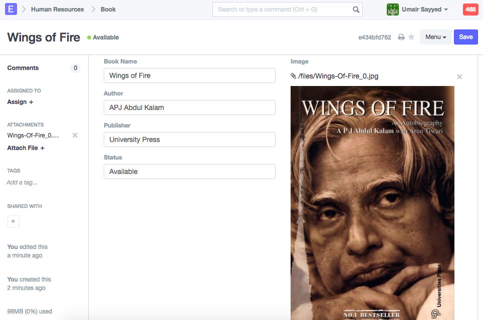
Task: Star Wings of Fire as favorite
Action: click(x=411, y=37)
